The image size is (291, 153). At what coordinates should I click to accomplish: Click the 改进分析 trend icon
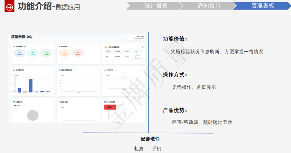tap(60, 102)
